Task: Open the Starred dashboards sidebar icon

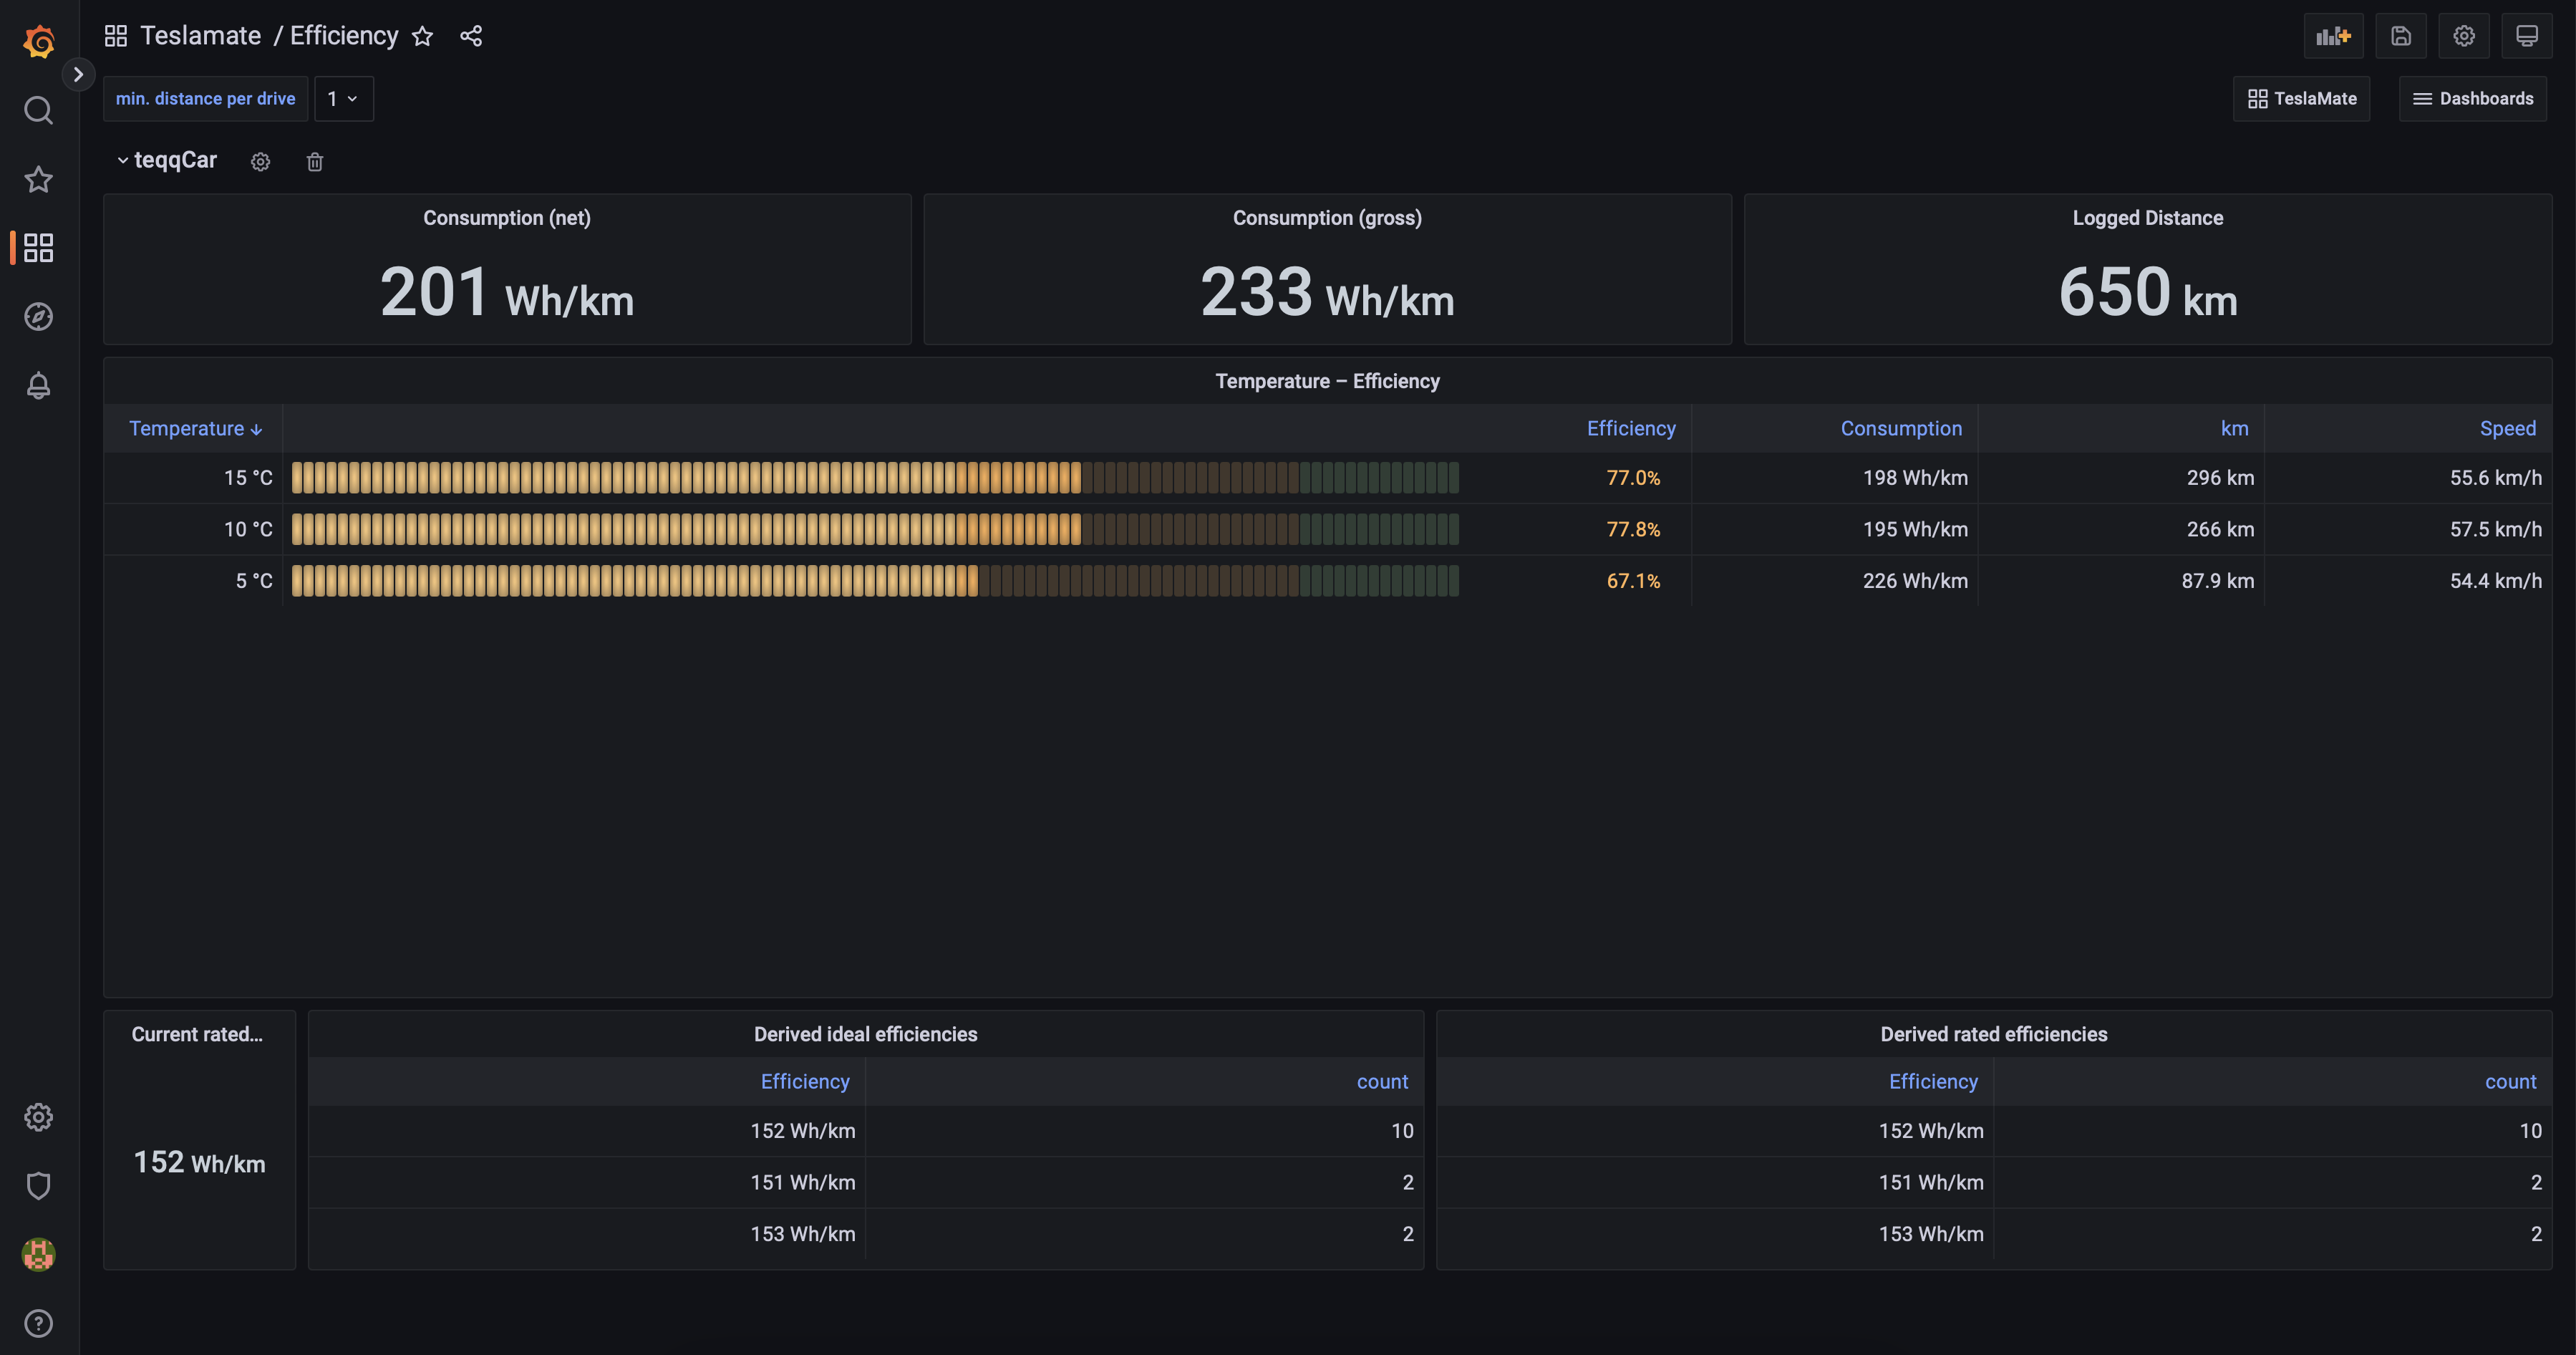Action: coord(38,179)
